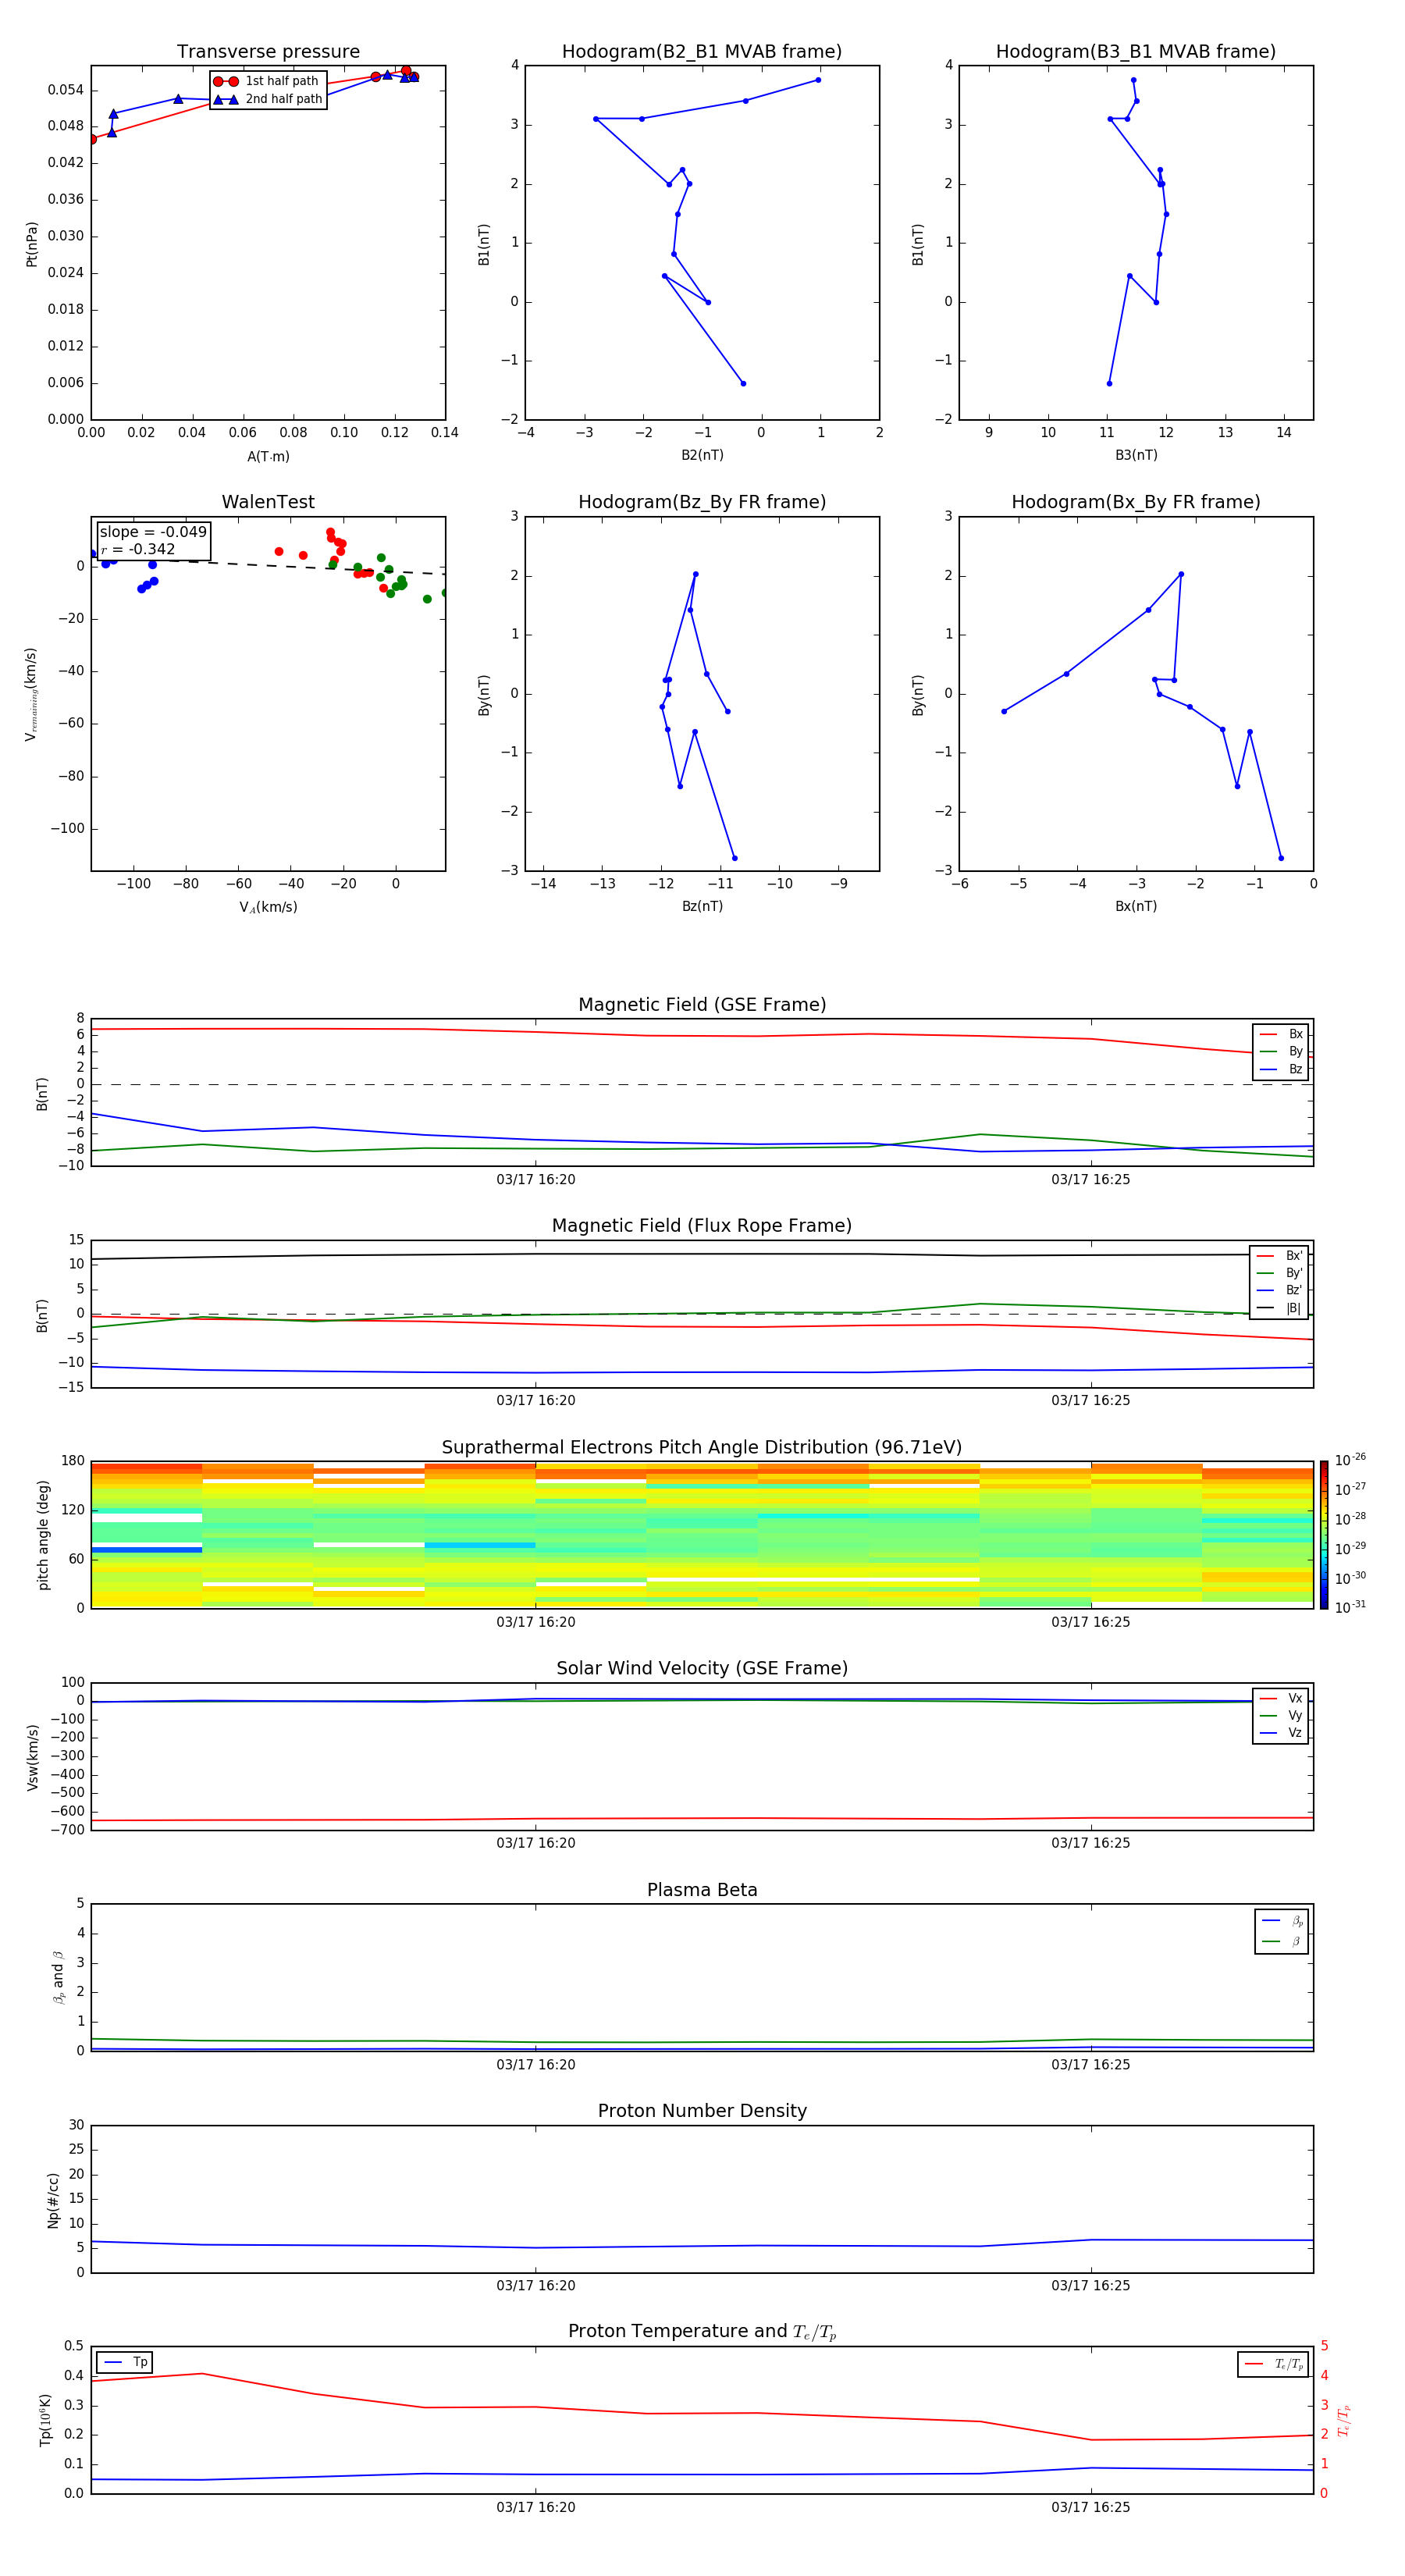This screenshot has width=1405, height=2576.
Task: Click the 'Transverse pressure' plot title
Action: pos(268,51)
